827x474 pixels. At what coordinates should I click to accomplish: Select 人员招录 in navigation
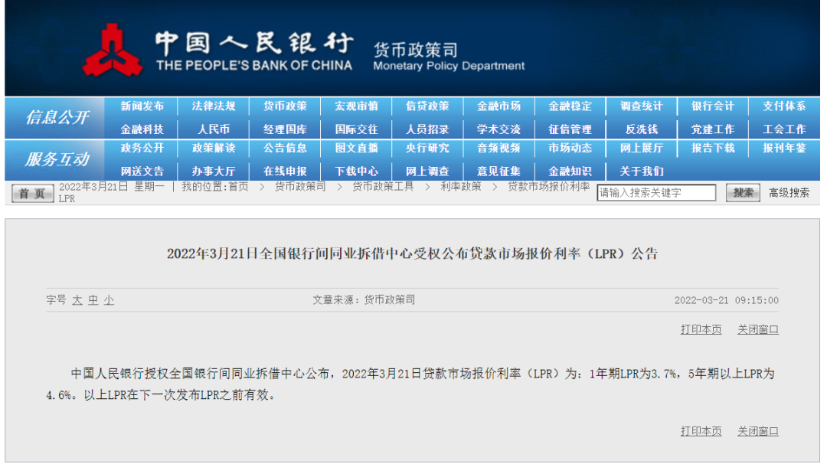[x=427, y=129]
